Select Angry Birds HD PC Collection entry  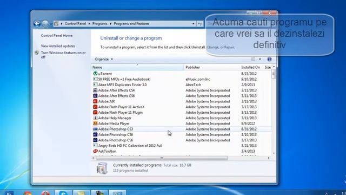pyautogui.click(x=130, y=146)
